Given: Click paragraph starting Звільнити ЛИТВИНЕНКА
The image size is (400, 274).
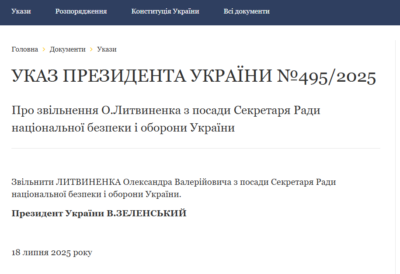Looking at the screenshot, I should coord(174,188).
